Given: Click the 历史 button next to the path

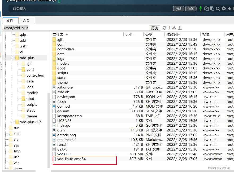Looking at the screenshot, I should pos(155,28).
